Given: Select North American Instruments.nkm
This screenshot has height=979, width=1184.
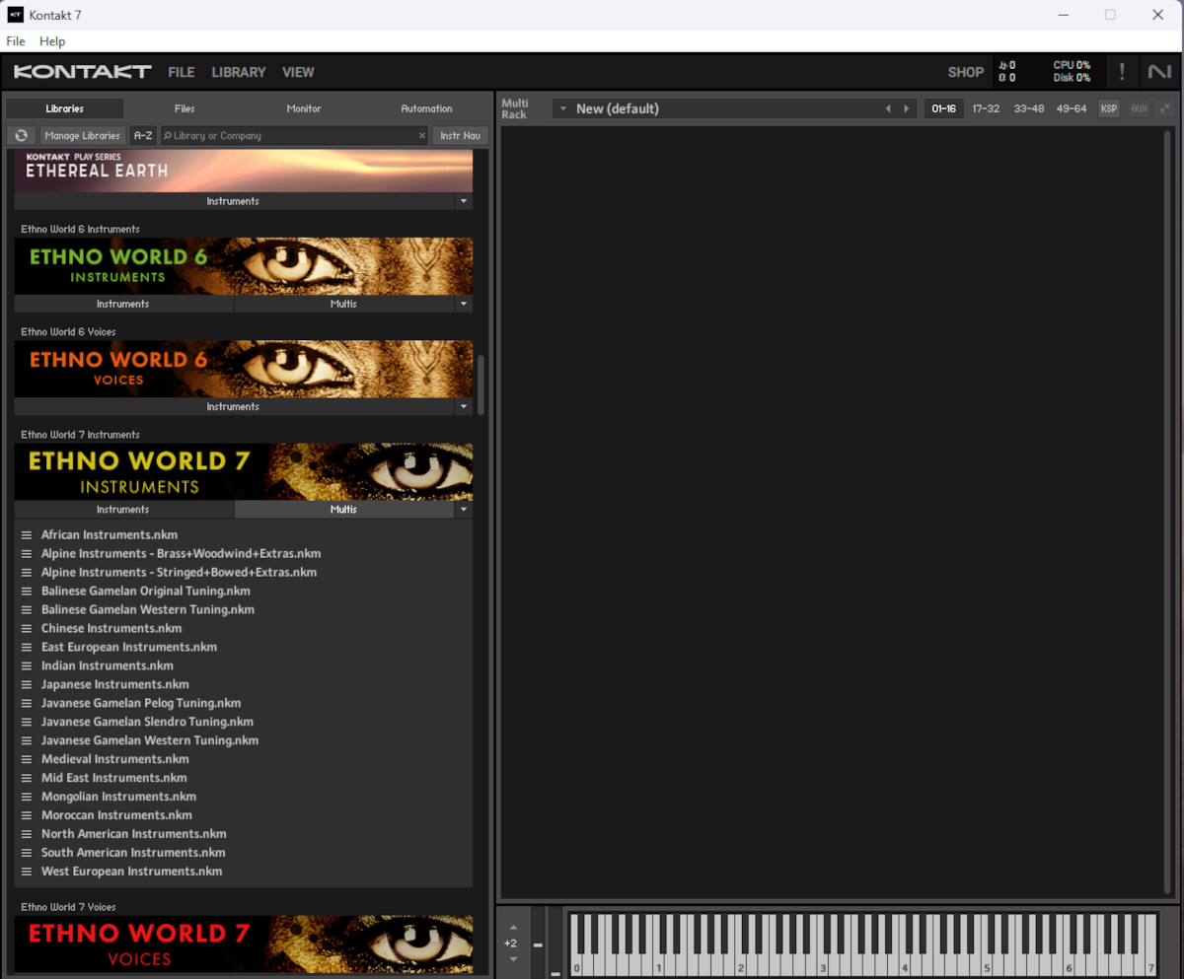Looking at the screenshot, I should 134,834.
